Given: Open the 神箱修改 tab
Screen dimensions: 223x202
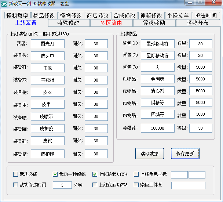Looking at the screenshot, I should [151, 16].
